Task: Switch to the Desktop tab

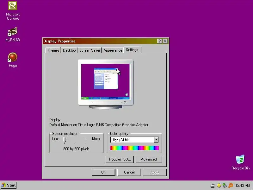Action: pyautogui.click(x=69, y=50)
